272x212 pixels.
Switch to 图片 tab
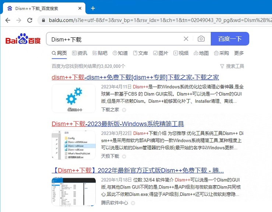(160, 53)
